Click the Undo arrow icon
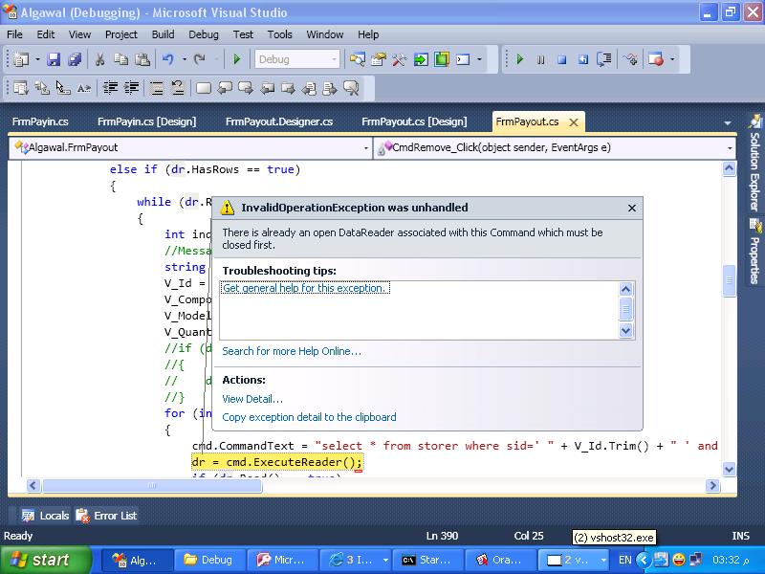 [168, 59]
